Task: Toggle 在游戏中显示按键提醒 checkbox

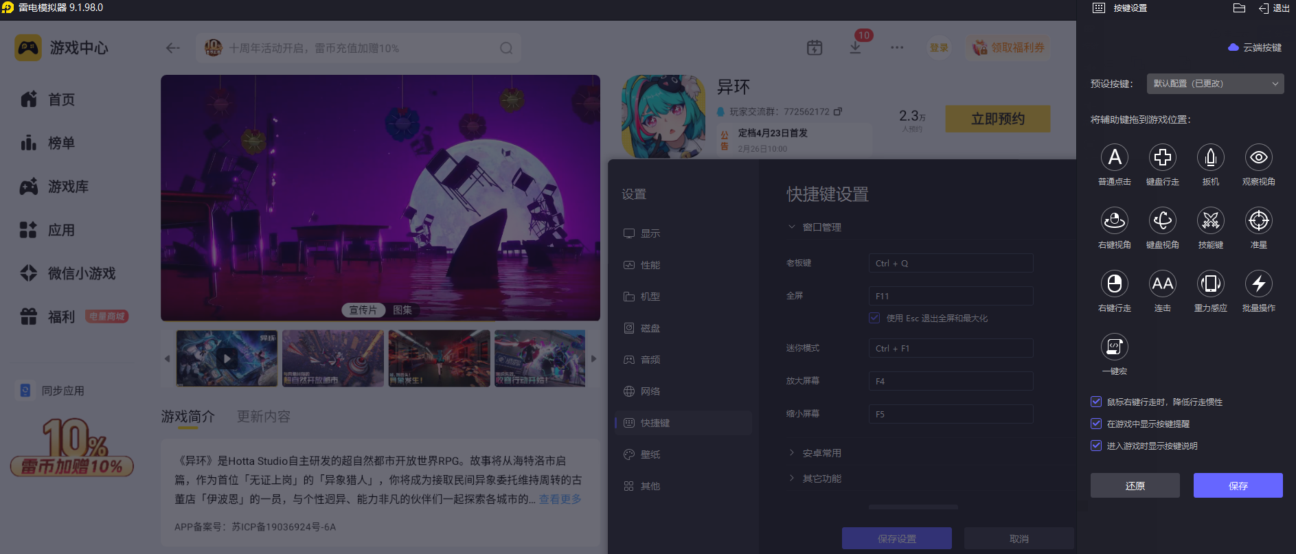Action: [x=1096, y=424]
